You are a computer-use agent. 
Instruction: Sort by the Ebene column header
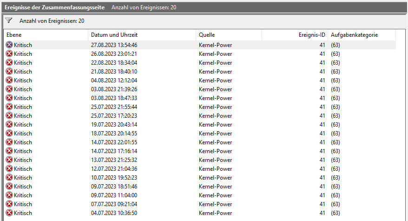click(x=46, y=35)
